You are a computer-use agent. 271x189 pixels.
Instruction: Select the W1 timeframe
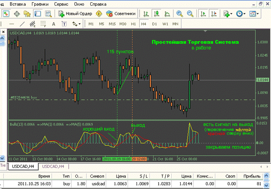click(165, 24)
